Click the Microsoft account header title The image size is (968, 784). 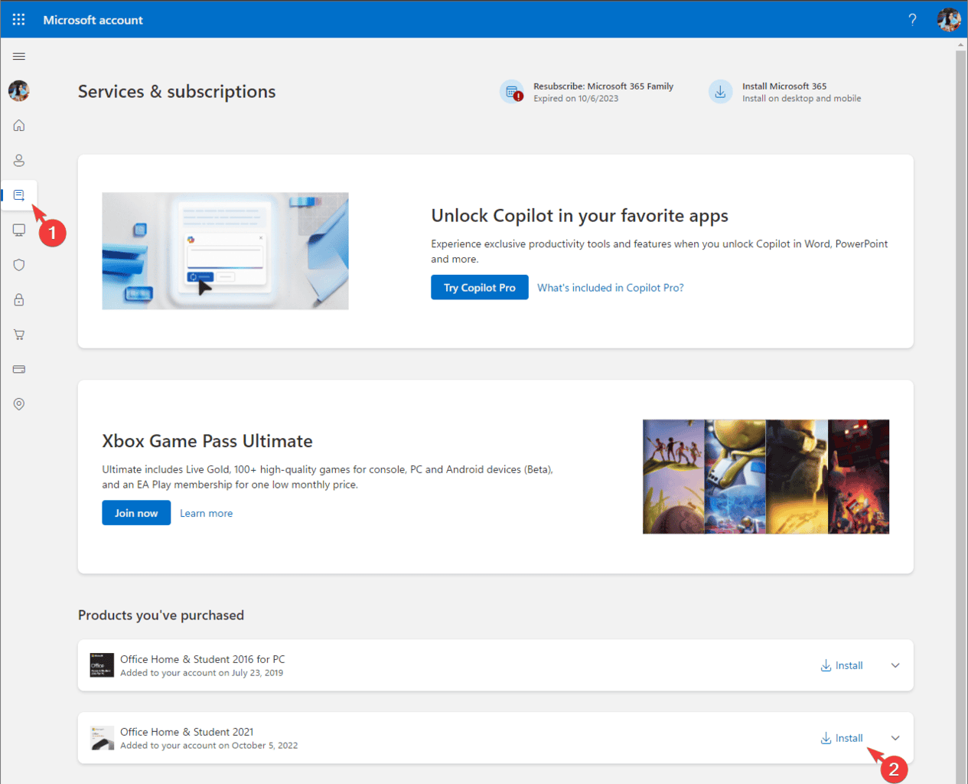coord(93,20)
